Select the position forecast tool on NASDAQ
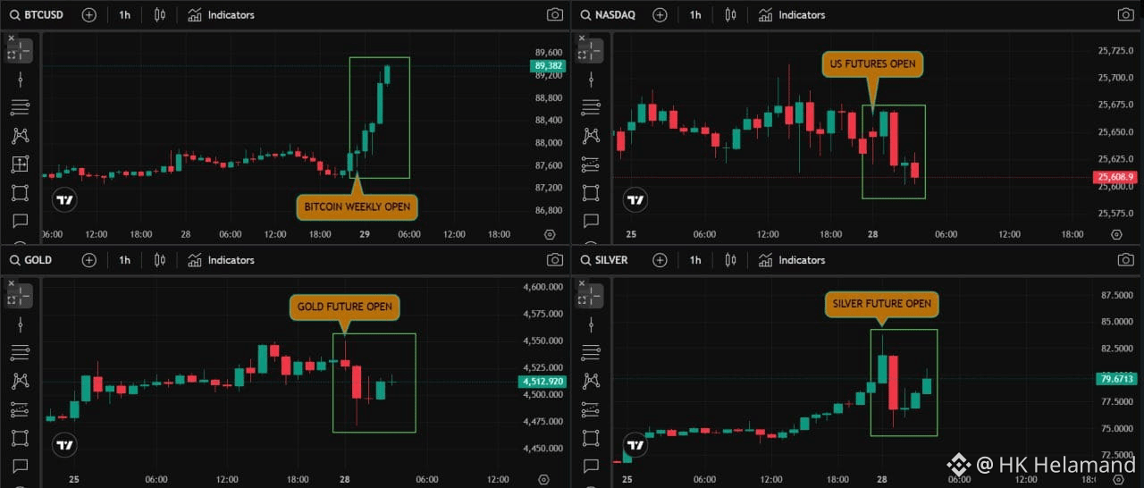Screen dimensions: 1144x488 590,164
